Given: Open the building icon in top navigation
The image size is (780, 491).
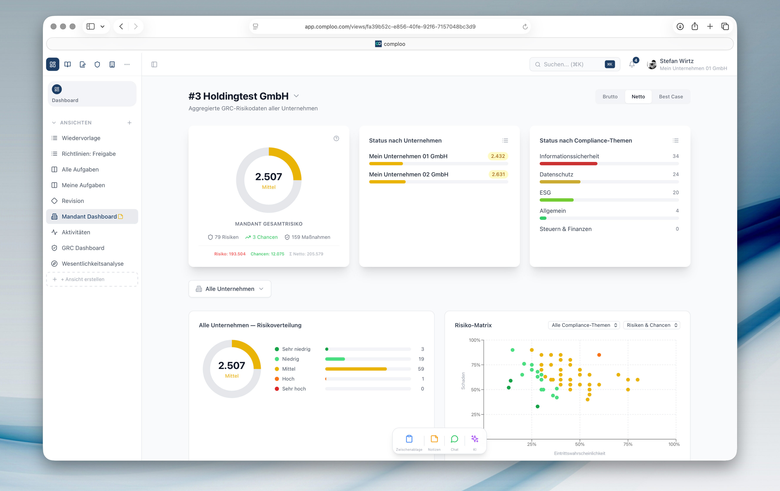Looking at the screenshot, I should pyautogui.click(x=112, y=64).
